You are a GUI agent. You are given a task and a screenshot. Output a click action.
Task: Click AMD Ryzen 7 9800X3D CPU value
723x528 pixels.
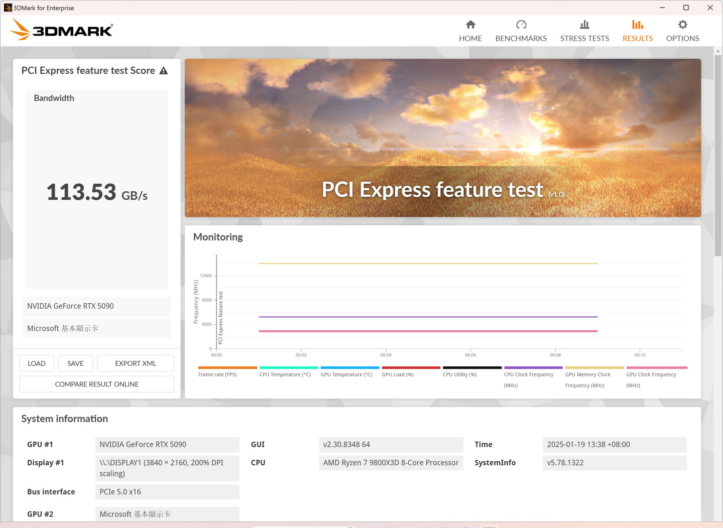click(x=391, y=463)
